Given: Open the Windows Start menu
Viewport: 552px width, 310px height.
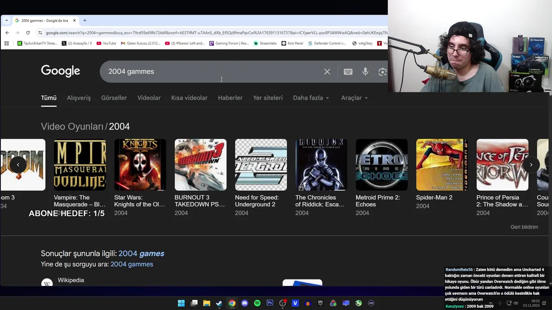Looking at the screenshot, I should point(181,303).
